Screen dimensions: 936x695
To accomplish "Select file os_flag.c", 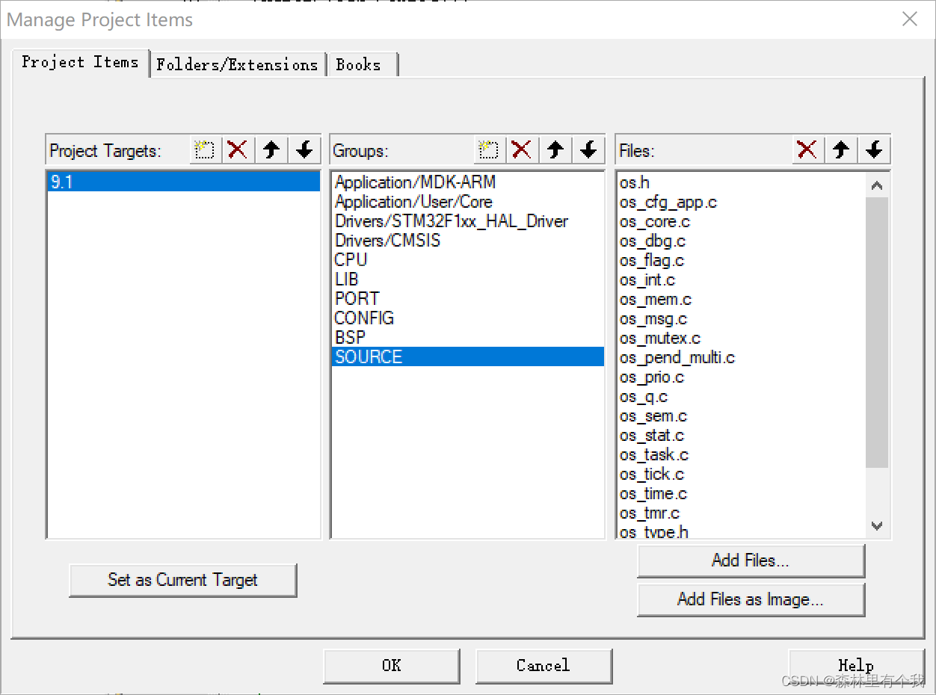I will 742,261.
